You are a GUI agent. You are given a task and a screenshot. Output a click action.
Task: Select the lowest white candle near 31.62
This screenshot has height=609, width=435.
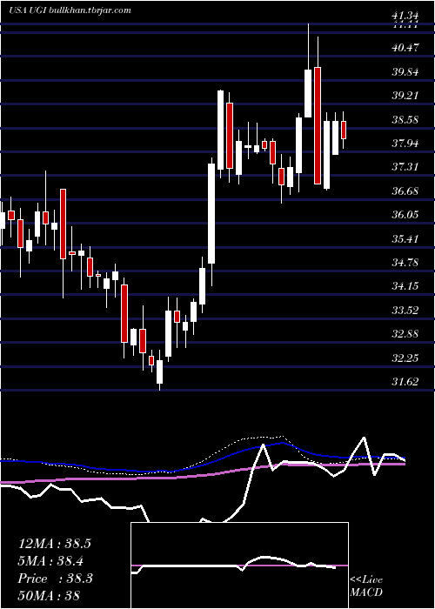click(x=159, y=371)
